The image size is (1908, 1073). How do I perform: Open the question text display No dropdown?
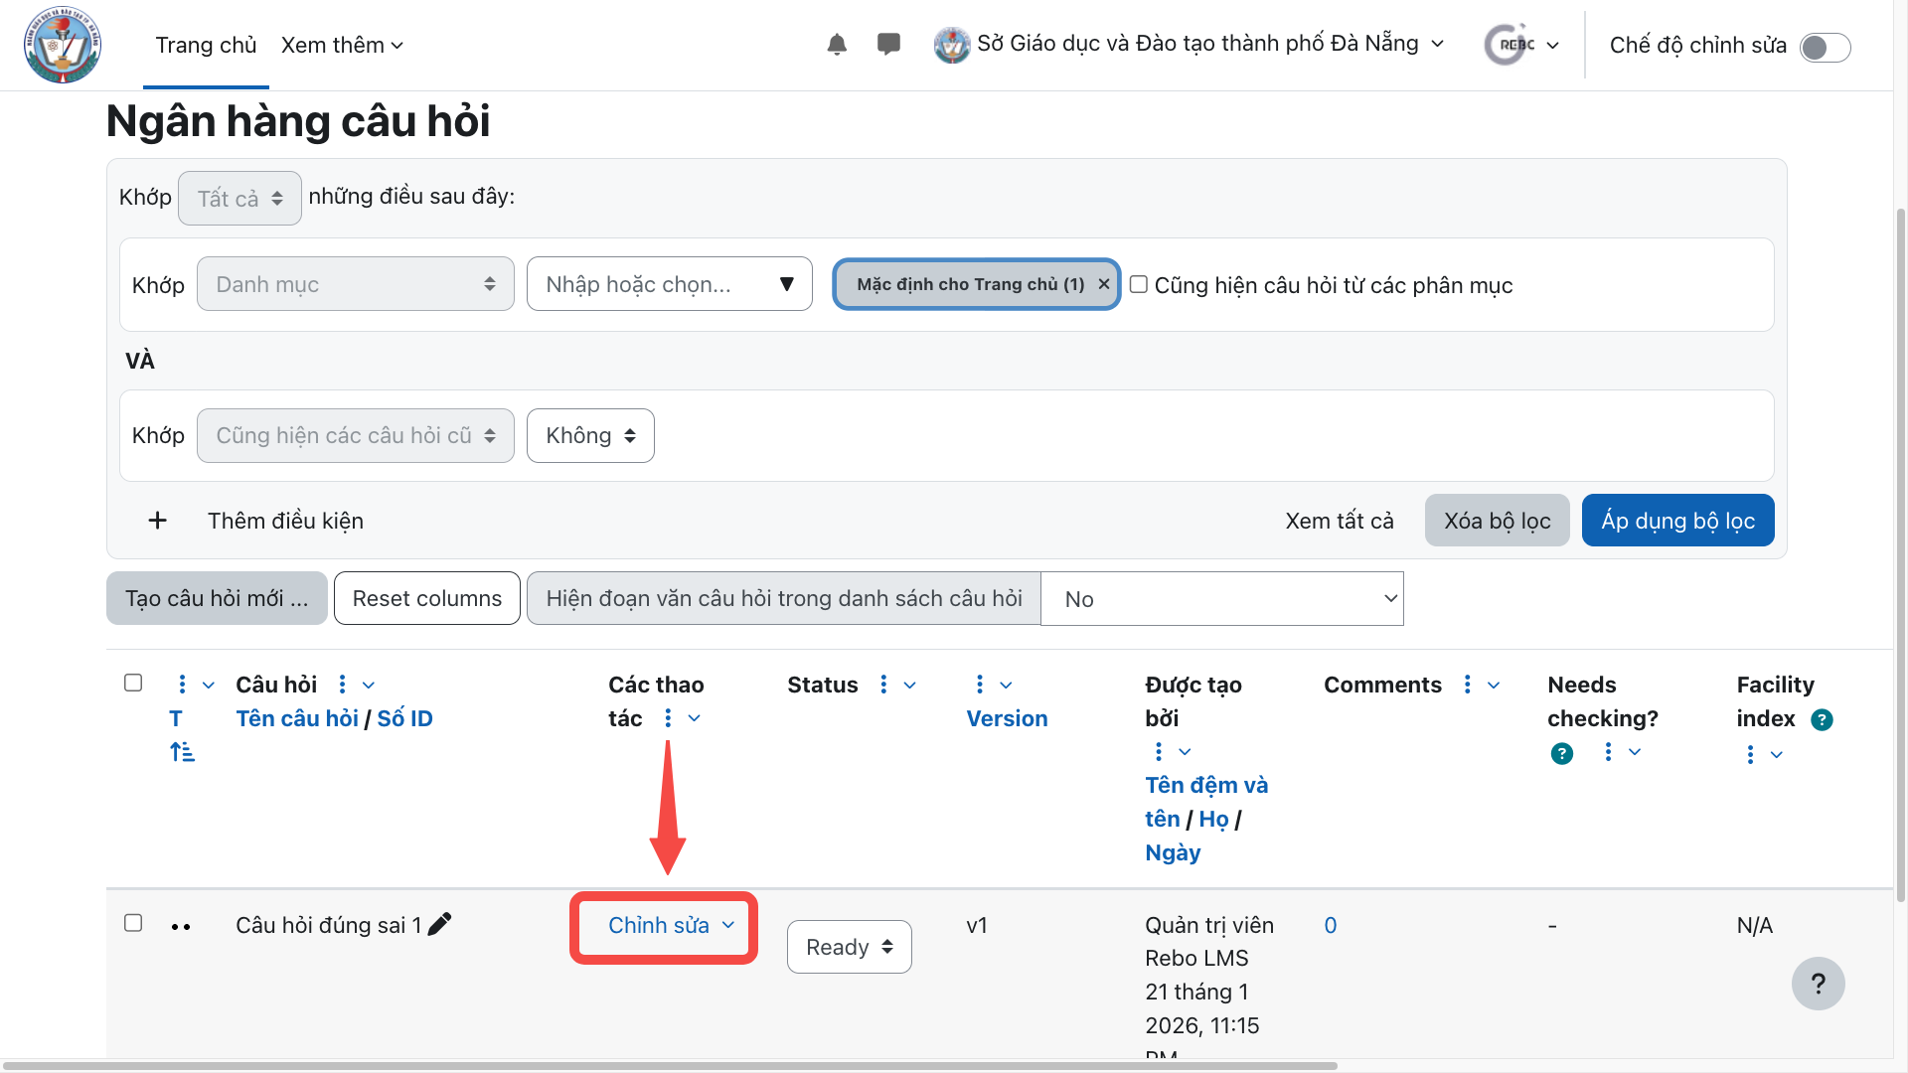[1222, 599]
